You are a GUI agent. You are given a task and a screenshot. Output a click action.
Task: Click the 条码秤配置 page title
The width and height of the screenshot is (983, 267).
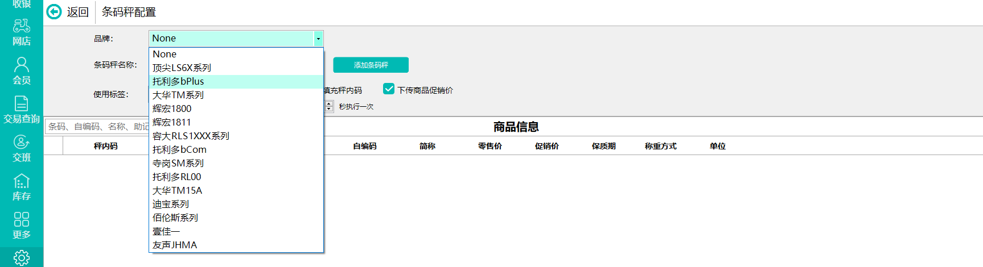[x=129, y=12]
